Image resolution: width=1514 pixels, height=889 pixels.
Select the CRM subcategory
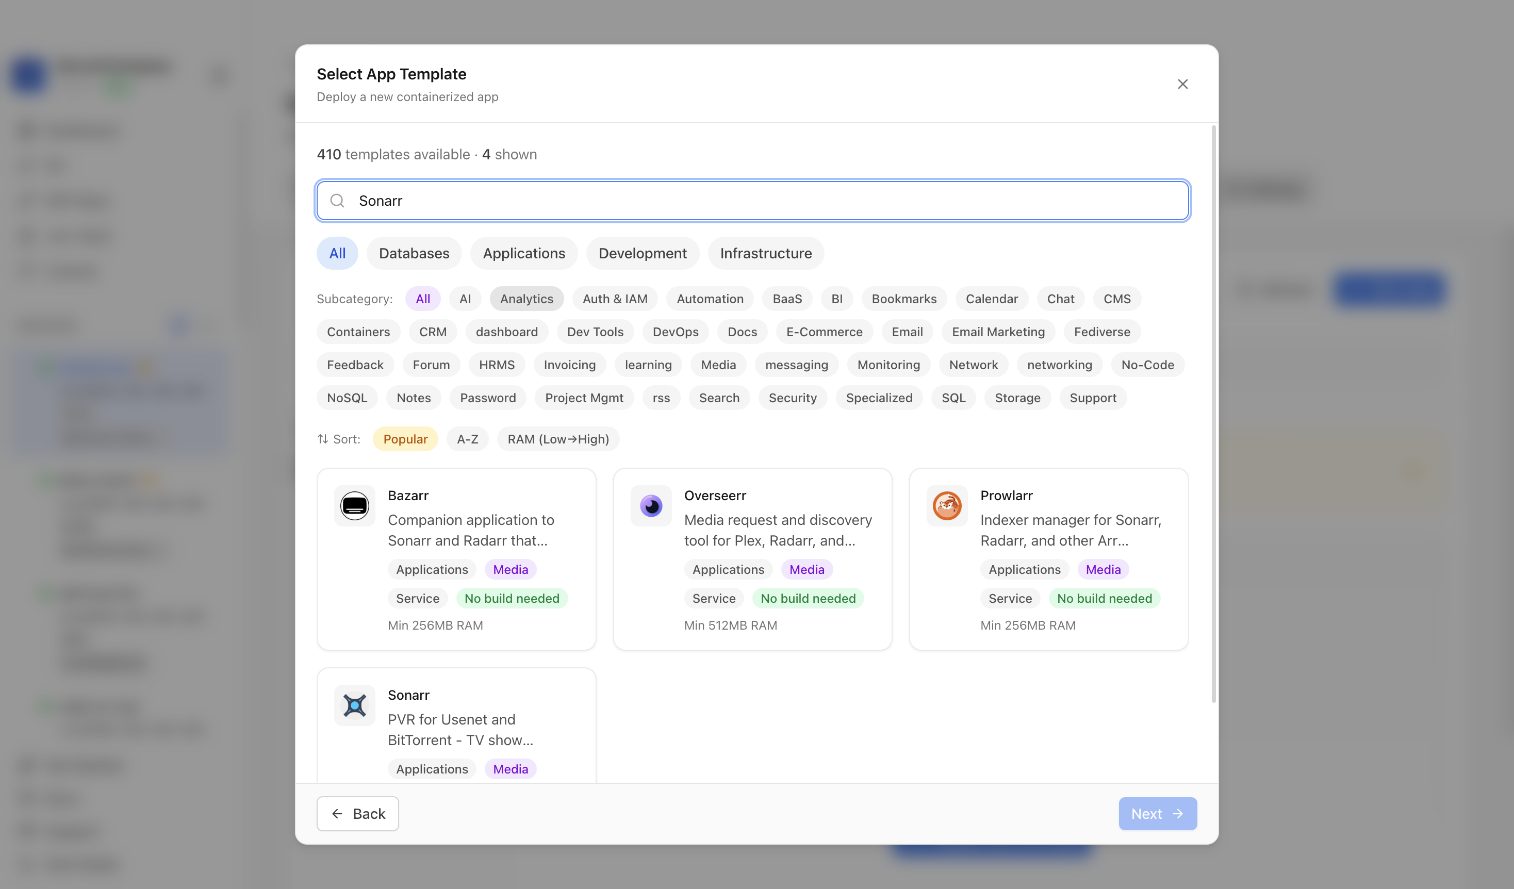[433, 332]
